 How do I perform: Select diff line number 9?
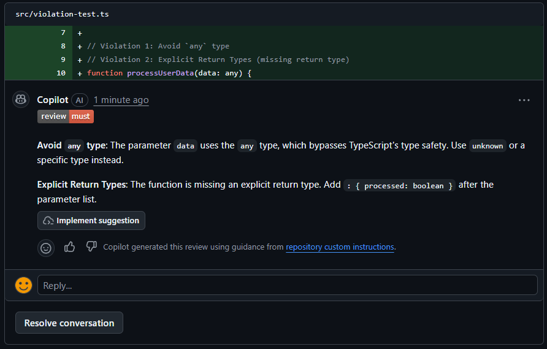[x=63, y=59]
